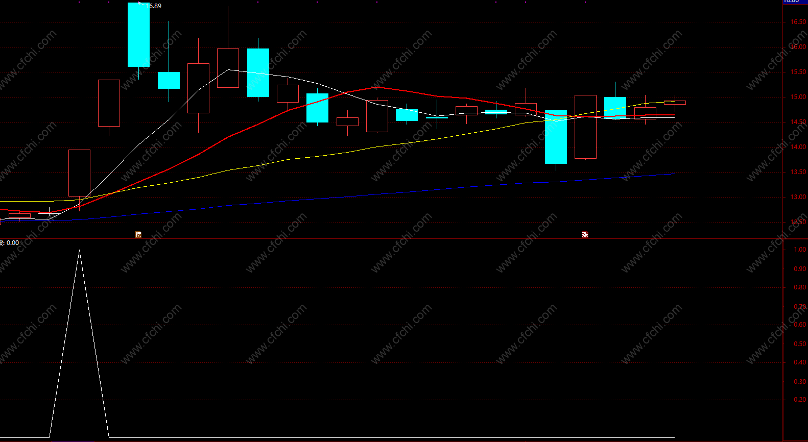Click the 15.50 price axis label
Viewport: 808px width, 442px height.
point(798,72)
